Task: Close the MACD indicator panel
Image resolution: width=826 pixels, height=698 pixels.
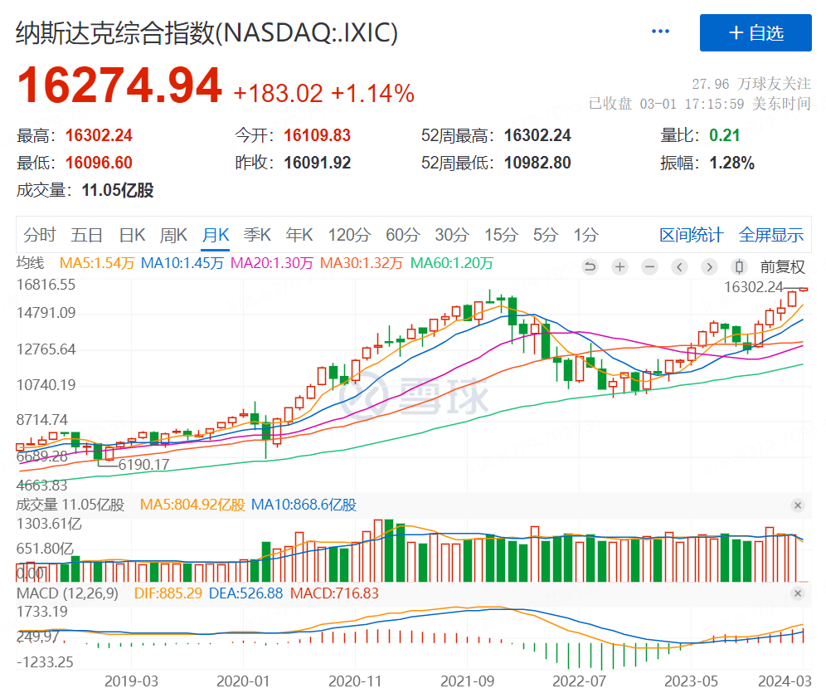Action: (798, 593)
